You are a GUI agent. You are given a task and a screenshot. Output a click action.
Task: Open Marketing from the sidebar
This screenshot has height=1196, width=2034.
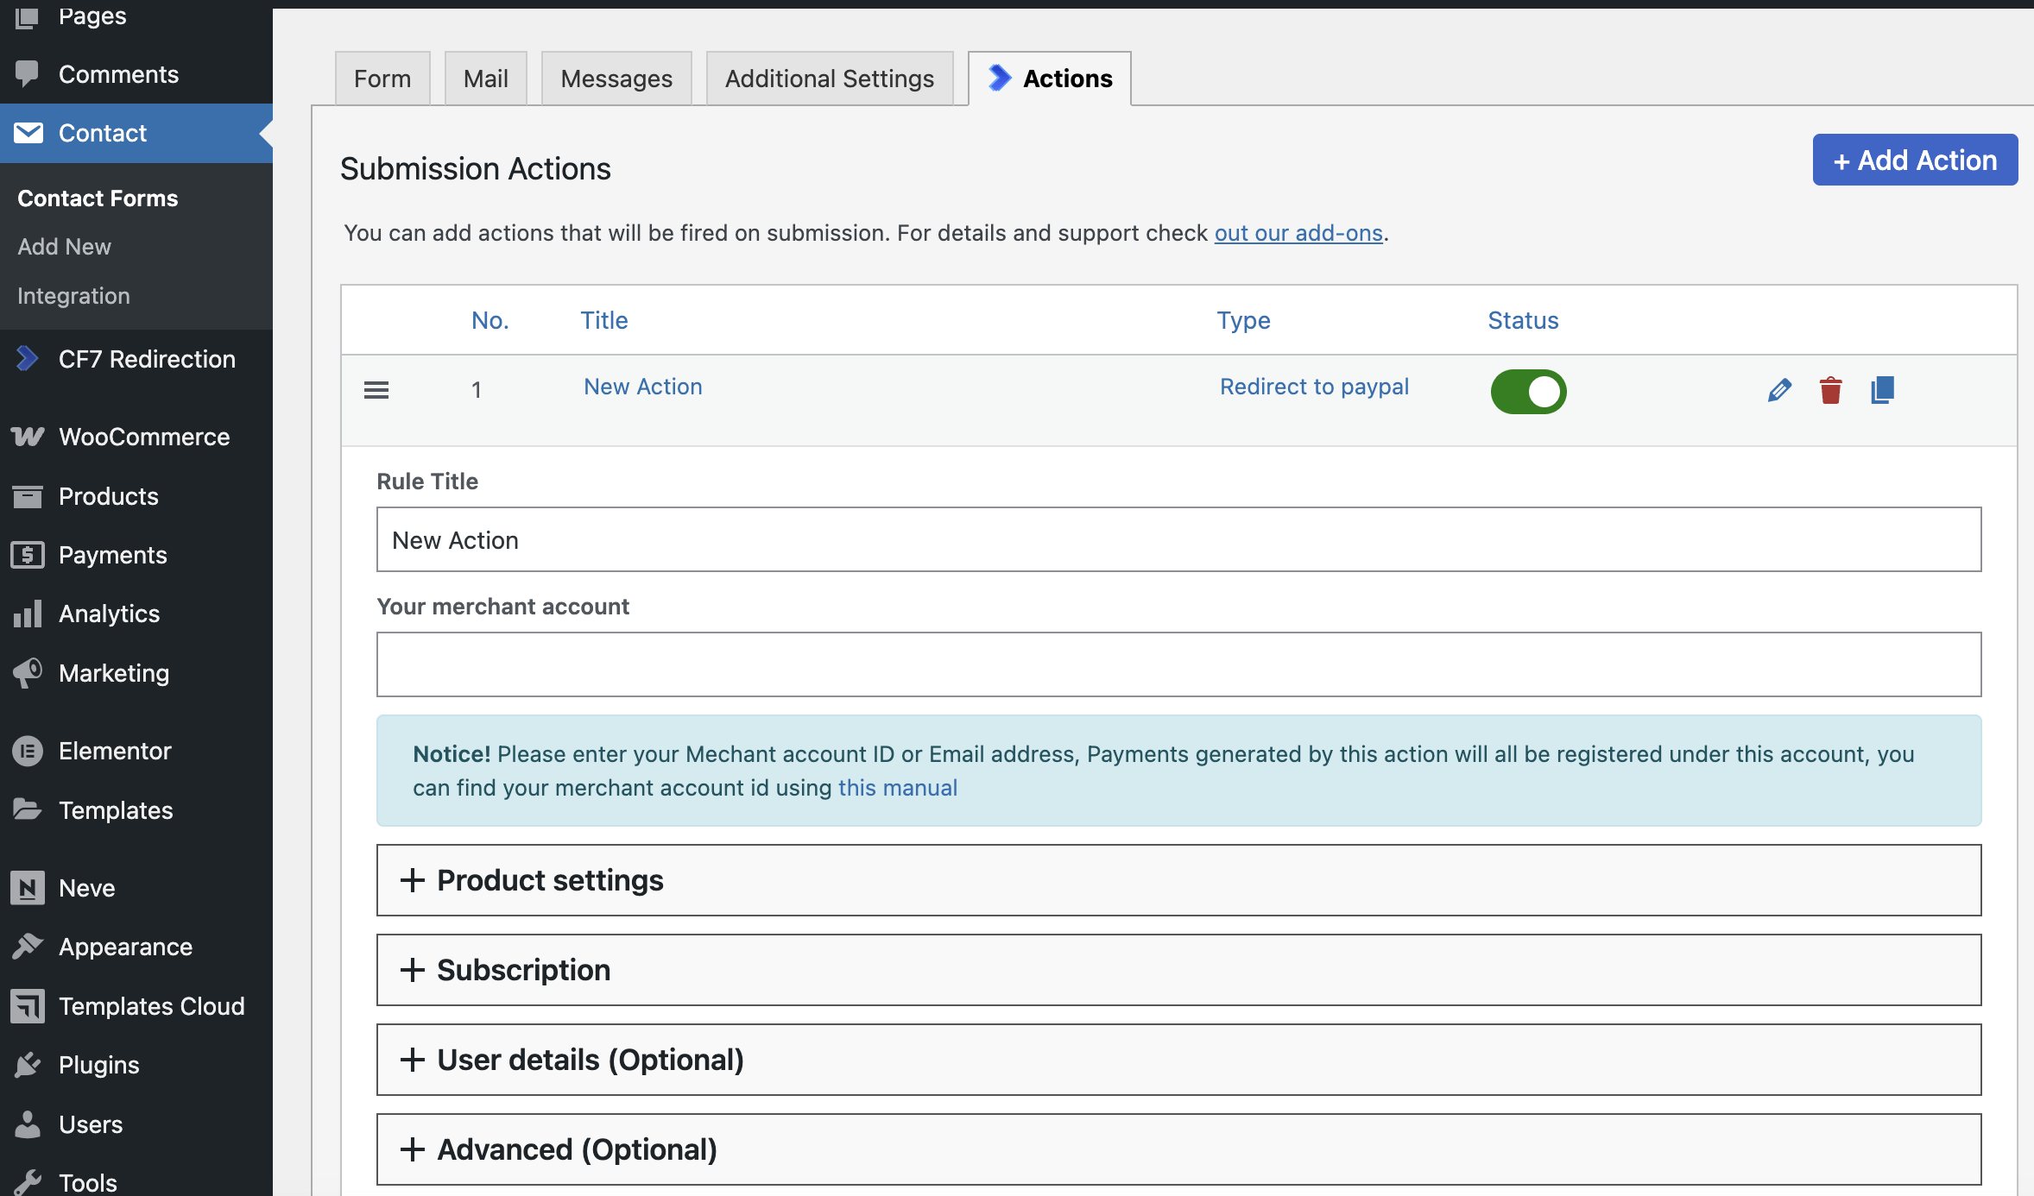pos(113,673)
